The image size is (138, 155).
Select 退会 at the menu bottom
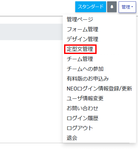(72, 138)
